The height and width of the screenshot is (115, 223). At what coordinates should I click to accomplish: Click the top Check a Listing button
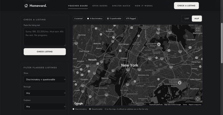click(186, 6)
